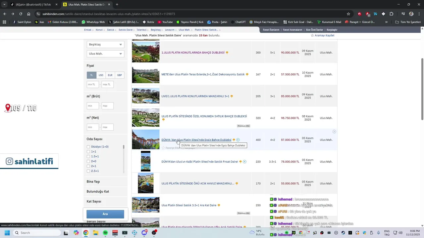This screenshot has width=424, height=238.
Task: Bookmark this page with the star icon
Action: (x=348, y=14)
